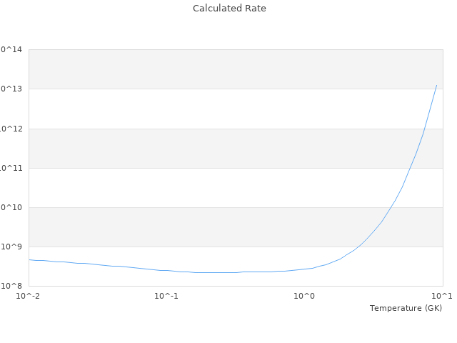Click the "Calculated Rate" chart title

(229, 9)
